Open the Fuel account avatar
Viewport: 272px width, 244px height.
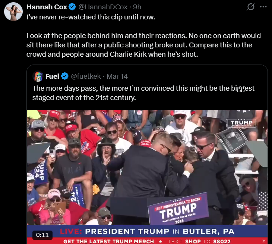(x=38, y=76)
